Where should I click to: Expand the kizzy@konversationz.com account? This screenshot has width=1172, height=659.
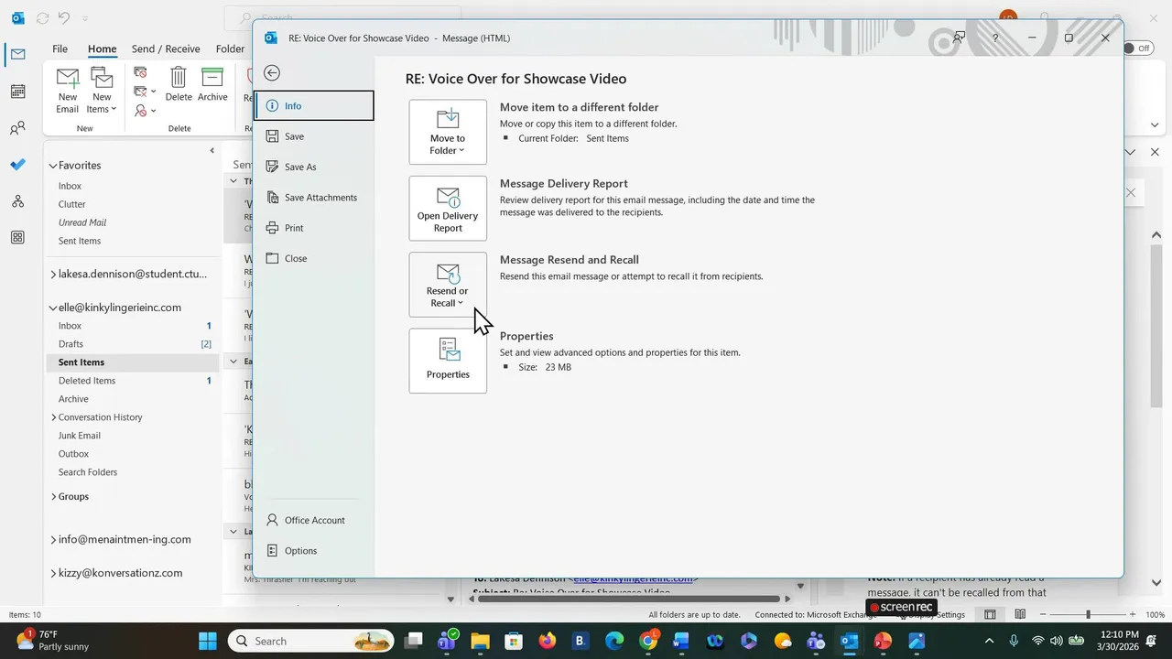point(53,573)
